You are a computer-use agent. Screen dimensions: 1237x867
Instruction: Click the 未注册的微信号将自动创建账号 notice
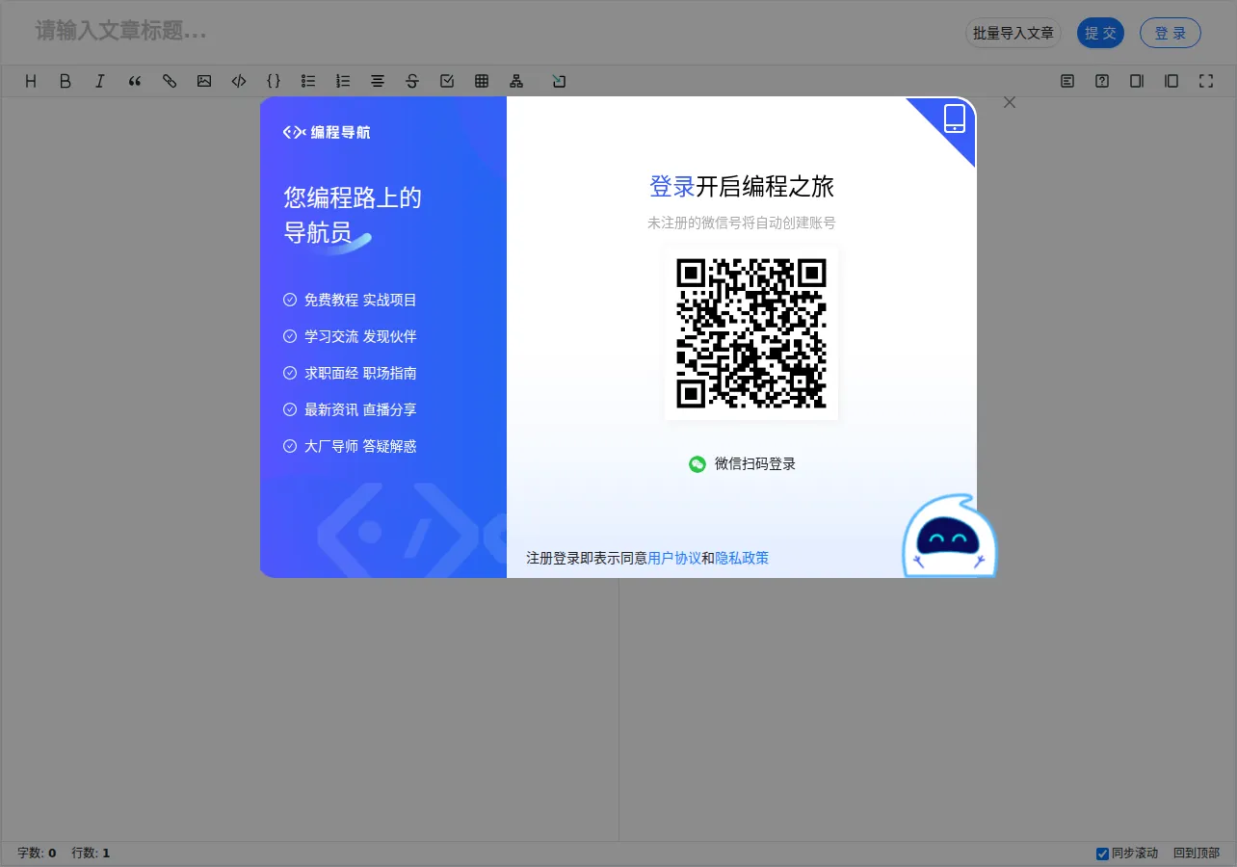tap(742, 223)
